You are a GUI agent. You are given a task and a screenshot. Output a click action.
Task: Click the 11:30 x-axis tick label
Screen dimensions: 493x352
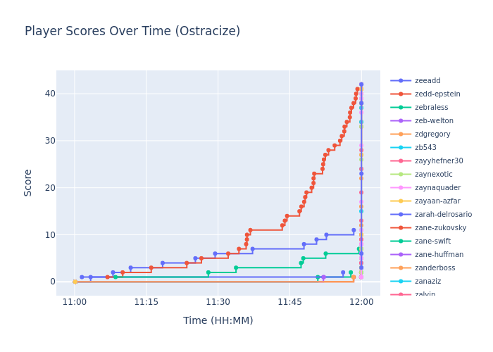[x=218, y=302]
